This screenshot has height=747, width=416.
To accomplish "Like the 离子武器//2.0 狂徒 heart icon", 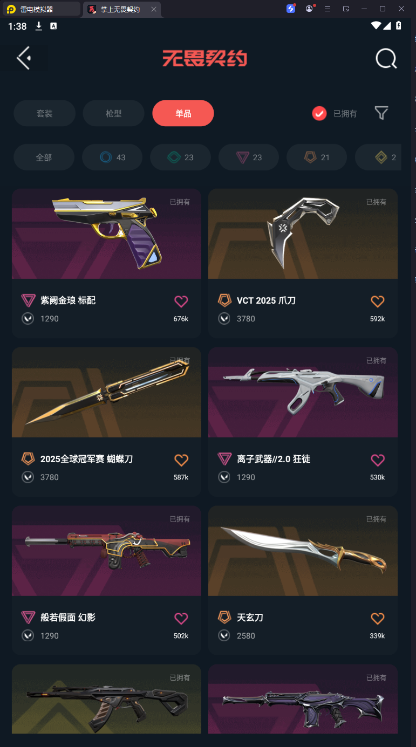I will click(378, 460).
